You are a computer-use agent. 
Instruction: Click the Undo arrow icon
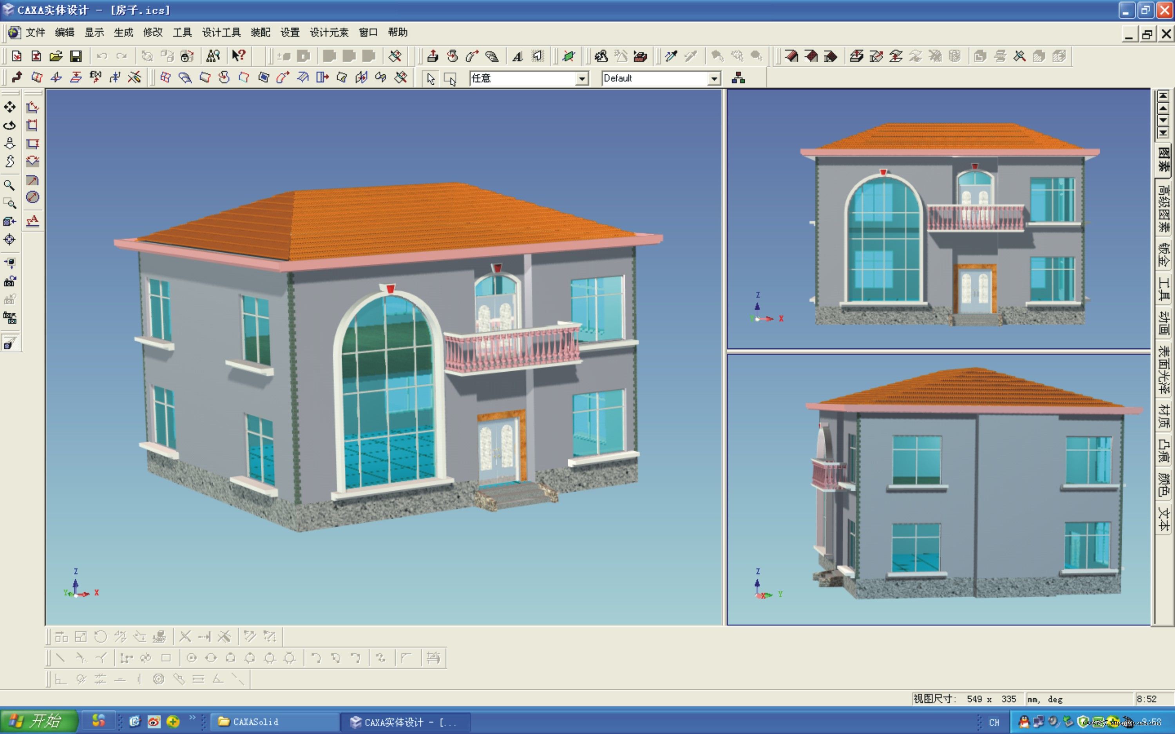click(101, 56)
